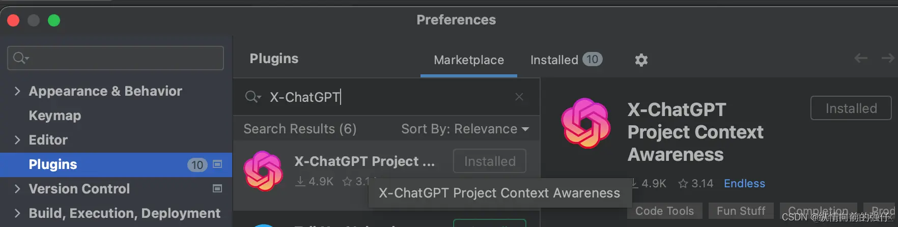Navigate back with the left arrow
Screen dimensions: 898x227
(x=861, y=59)
